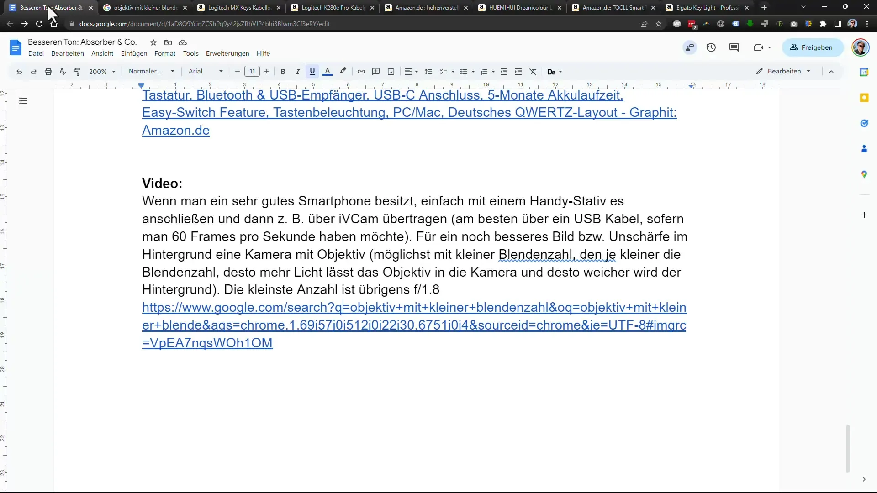Click the Undo icon in toolbar

(19, 72)
